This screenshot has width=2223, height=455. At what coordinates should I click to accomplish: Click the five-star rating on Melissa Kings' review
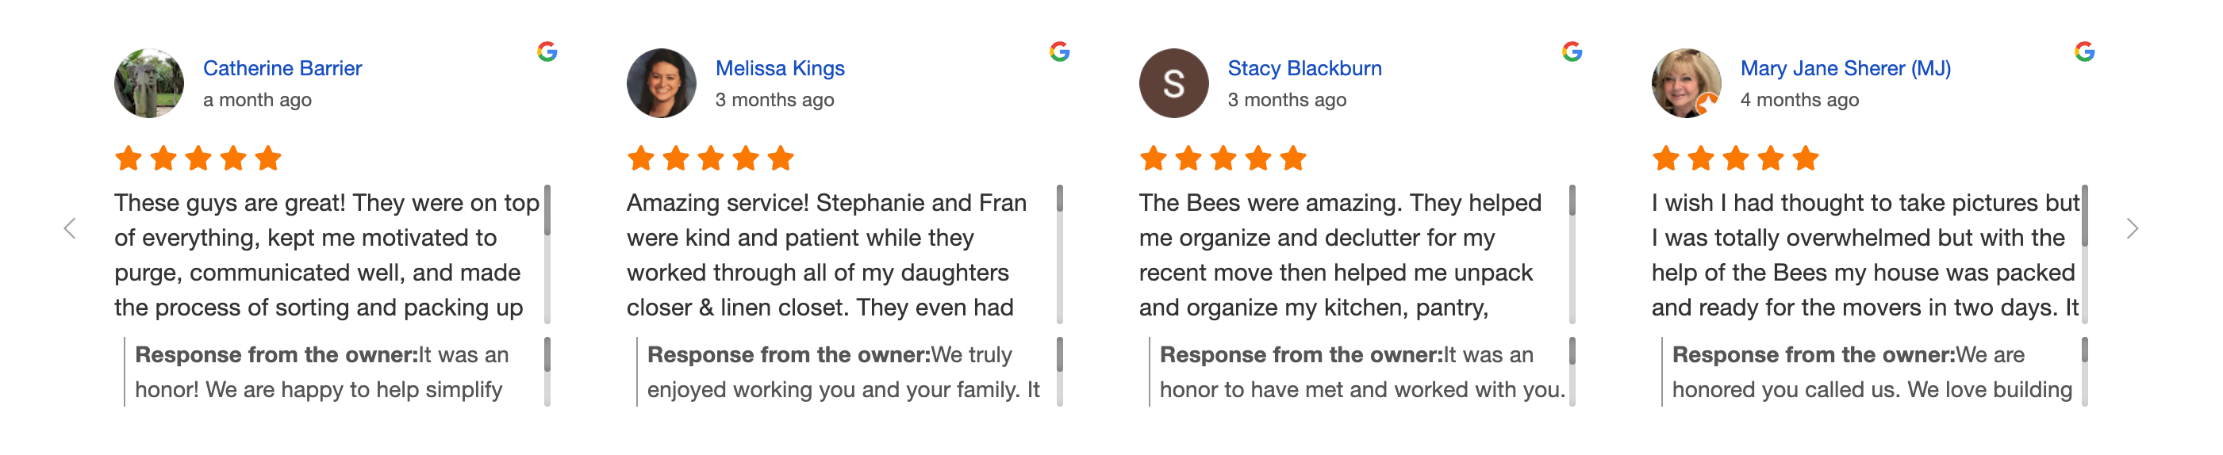(710, 159)
